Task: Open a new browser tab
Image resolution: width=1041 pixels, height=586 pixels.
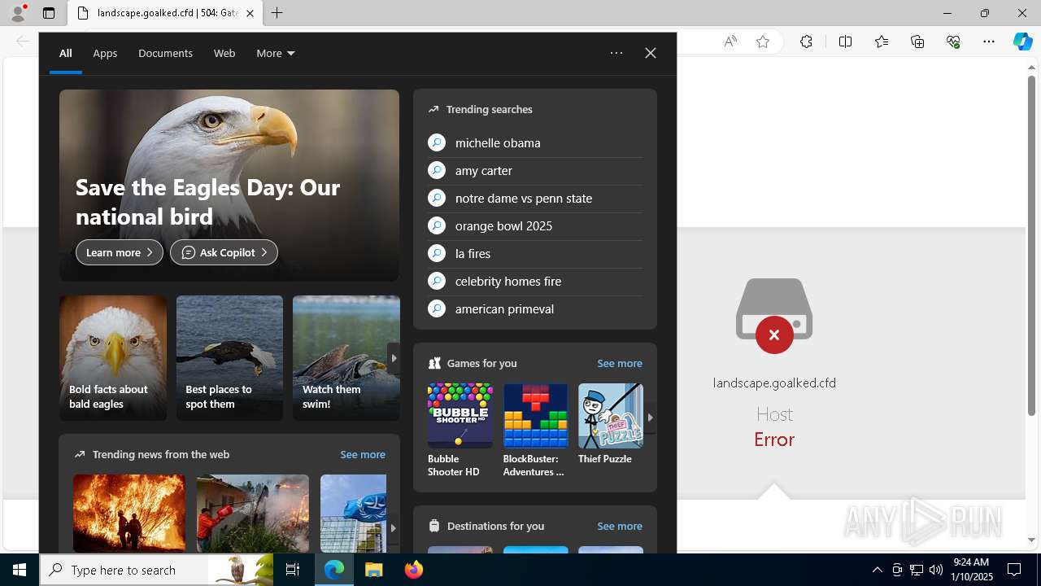Action: 277,13
